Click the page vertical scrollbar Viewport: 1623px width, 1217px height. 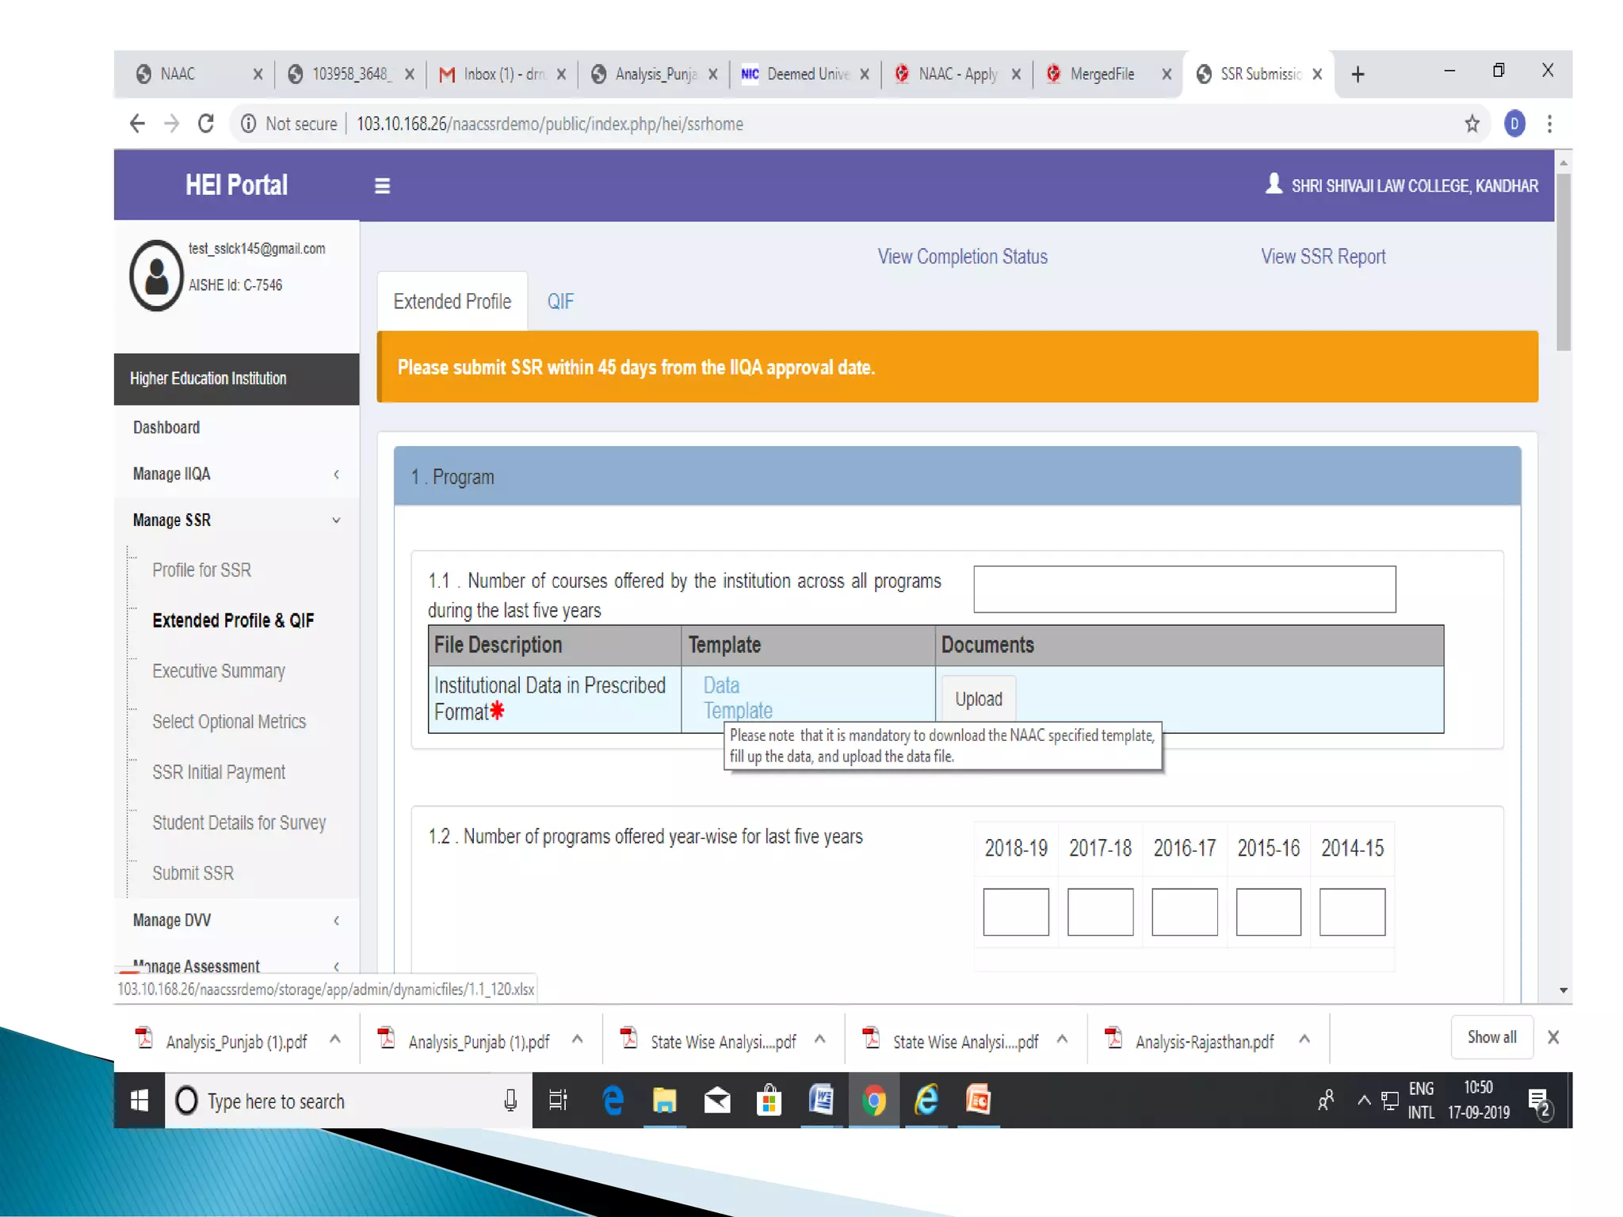(1563, 261)
